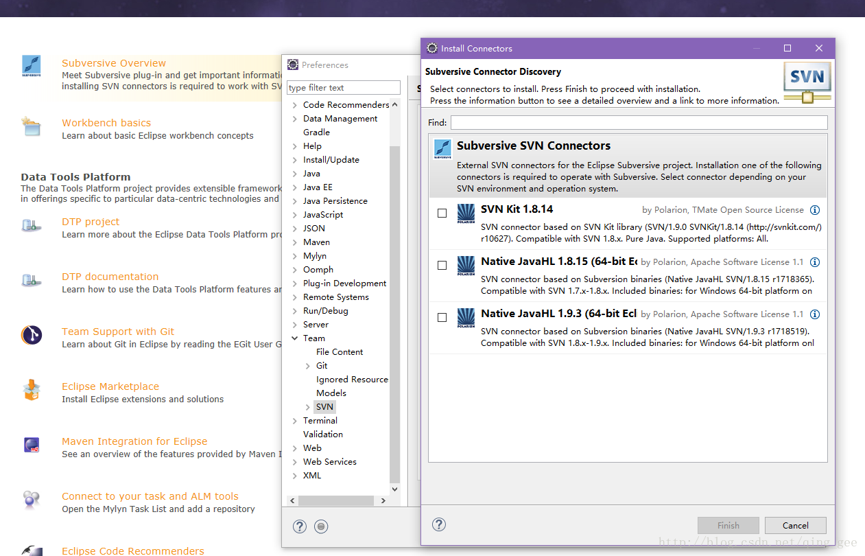865x556 pixels.
Task: Click the DTP project icon
Action: click(x=31, y=224)
